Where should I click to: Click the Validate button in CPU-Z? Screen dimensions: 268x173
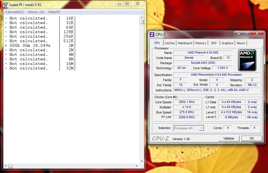[229, 138]
